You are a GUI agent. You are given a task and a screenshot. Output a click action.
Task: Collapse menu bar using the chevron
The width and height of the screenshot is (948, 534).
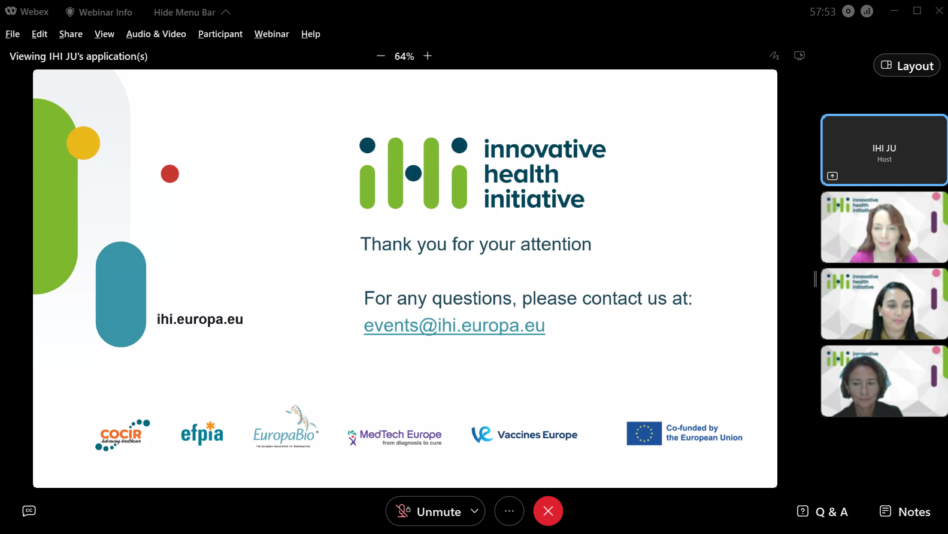click(x=226, y=12)
